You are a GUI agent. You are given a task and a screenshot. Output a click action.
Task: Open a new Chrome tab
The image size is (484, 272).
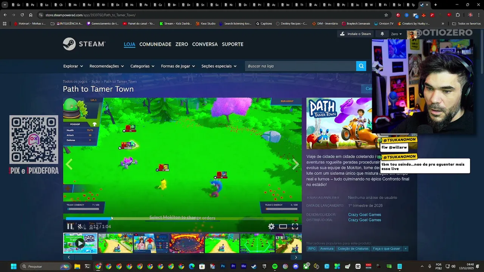436,5
